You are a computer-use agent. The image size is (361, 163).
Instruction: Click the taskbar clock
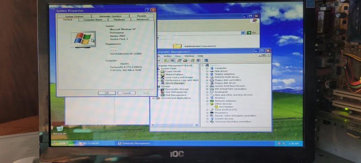pyautogui.click(x=294, y=144)
